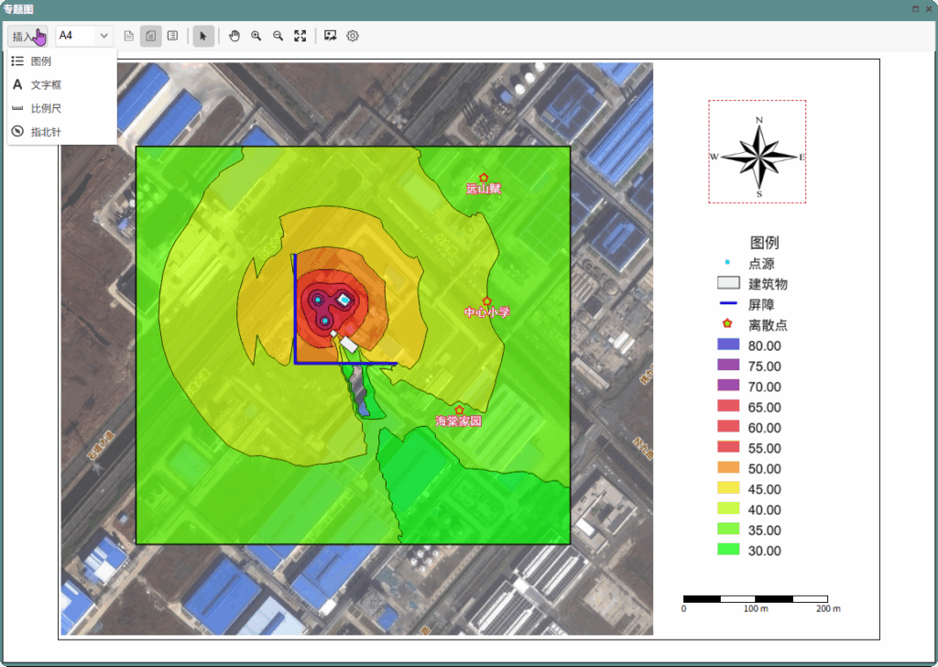Click the 海棠家园 discrete point marker
The height and width of the screenshot is (667, 938).
pos(460,410)
